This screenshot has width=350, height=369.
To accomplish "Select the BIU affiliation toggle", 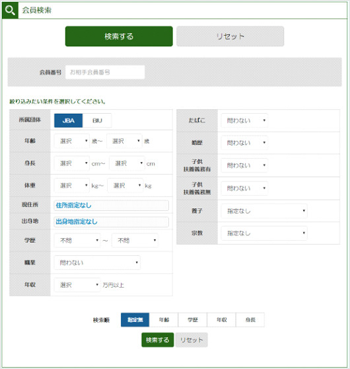I will [97, 121].
